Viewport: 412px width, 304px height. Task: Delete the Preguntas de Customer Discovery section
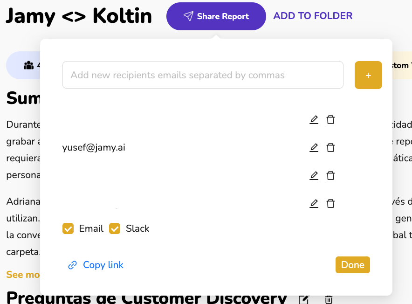[329, 299]
